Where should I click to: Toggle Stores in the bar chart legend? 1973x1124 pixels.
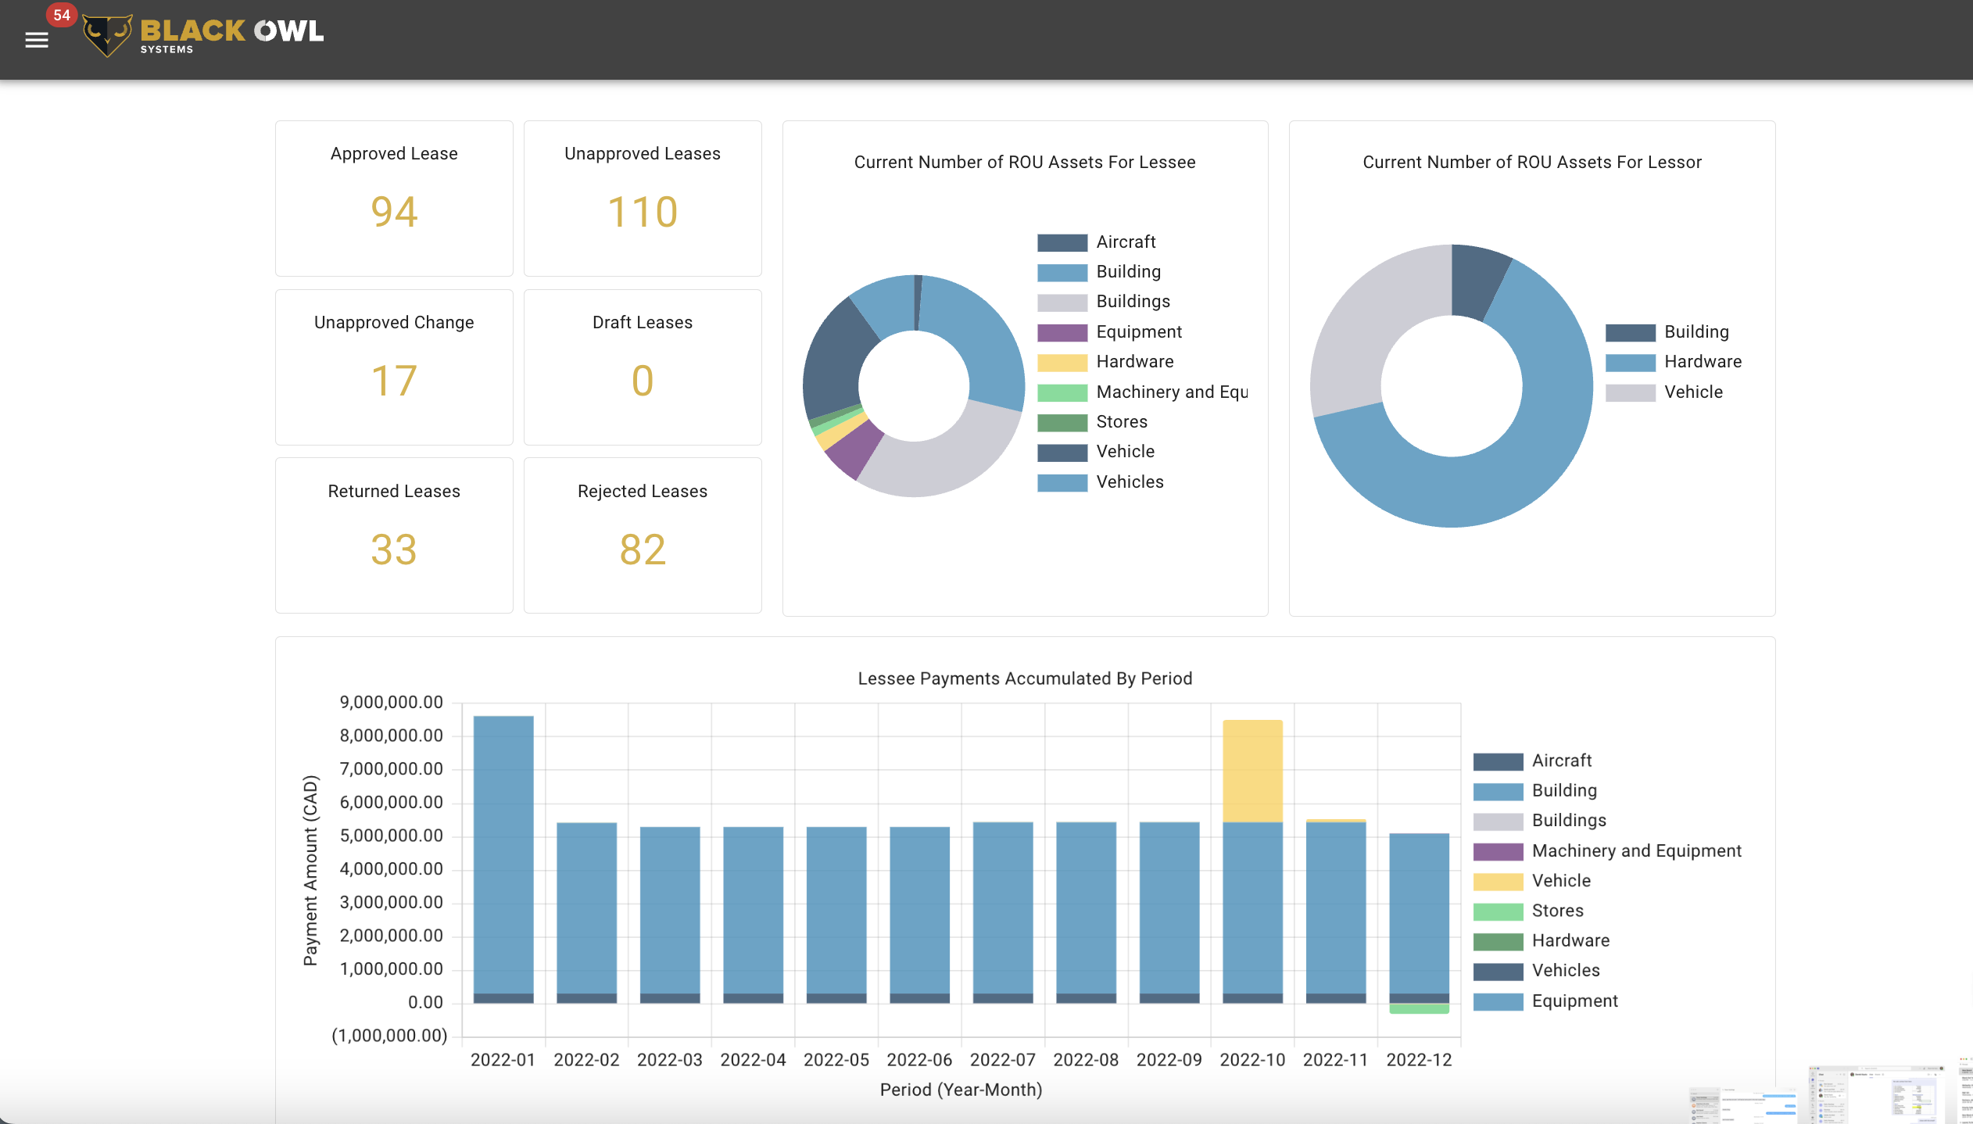[1556, 911]
